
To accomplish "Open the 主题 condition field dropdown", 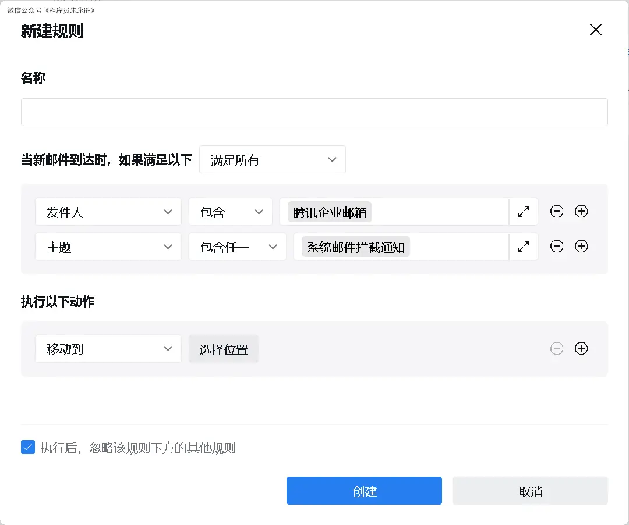I will click(108, 247).
